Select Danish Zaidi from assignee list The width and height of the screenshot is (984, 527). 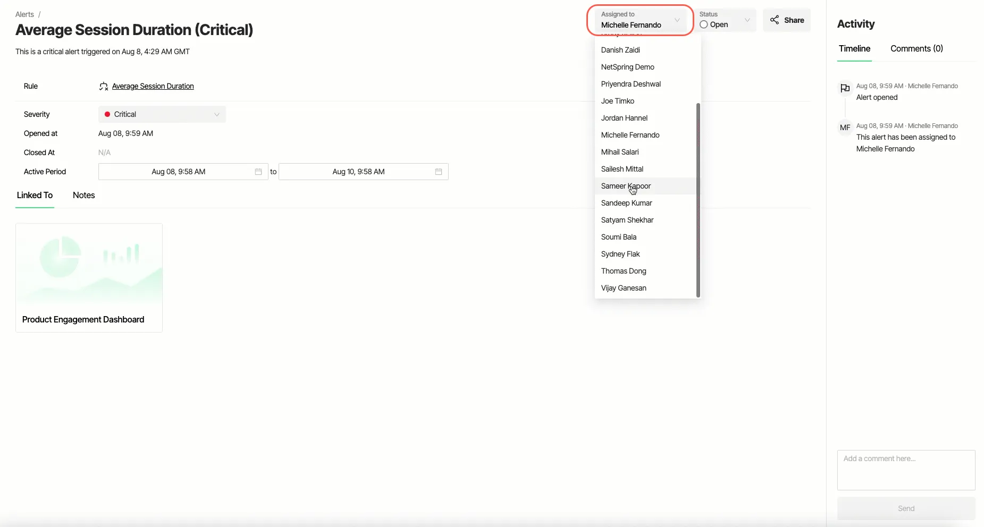(x=645, y=50)
